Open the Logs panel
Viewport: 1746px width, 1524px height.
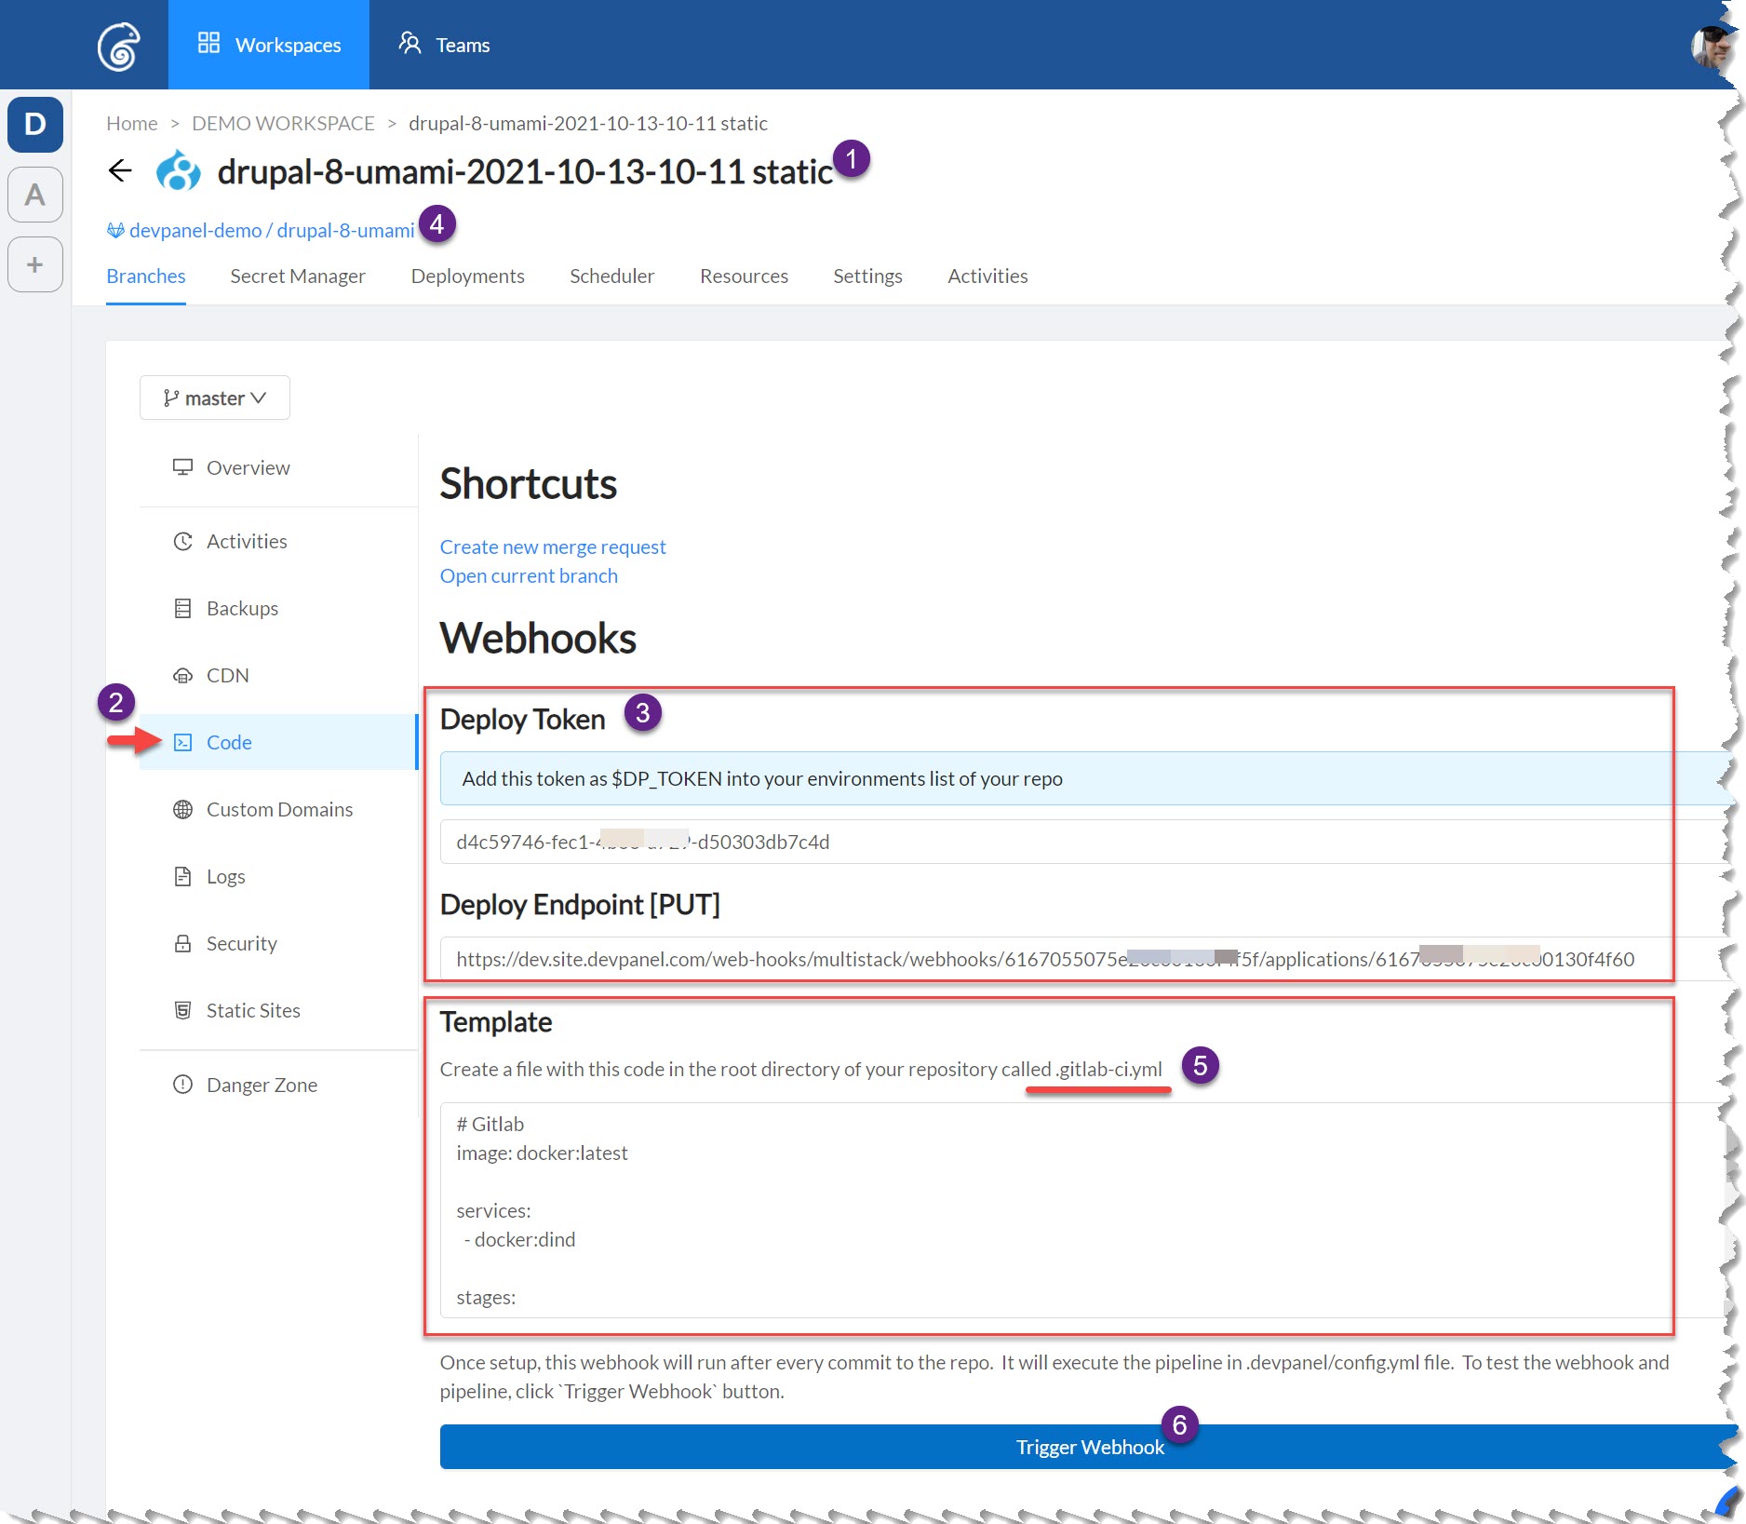click(226, 876)
